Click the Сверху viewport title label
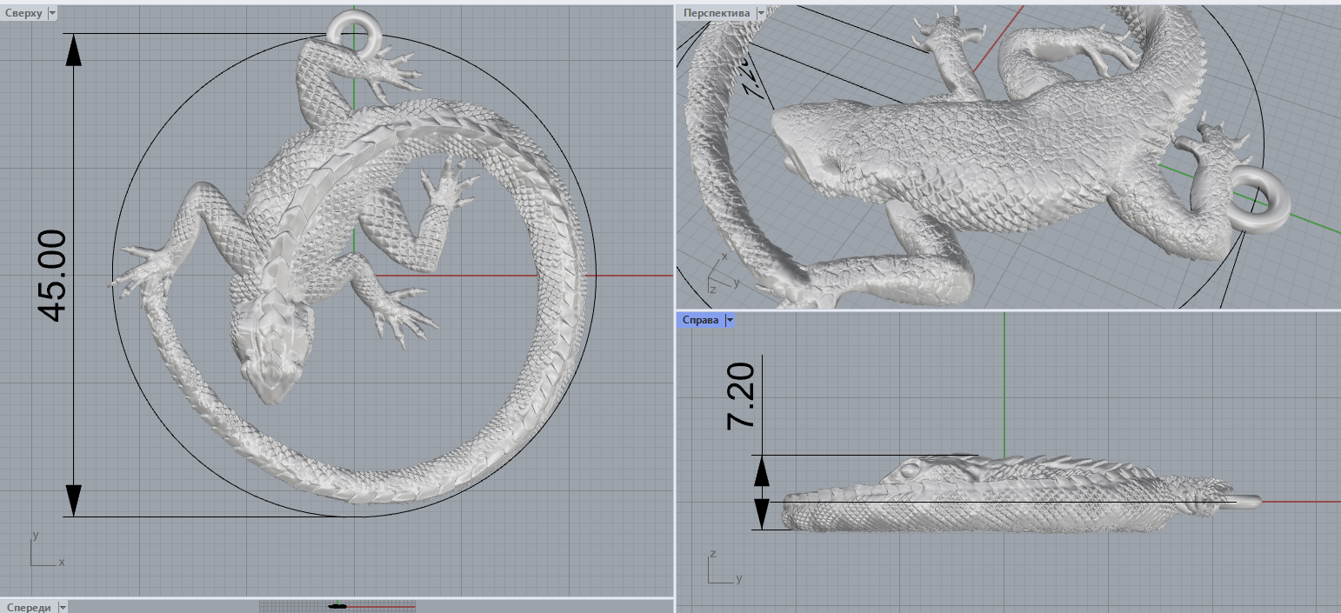1341x613 pixels. coord(23,13)
